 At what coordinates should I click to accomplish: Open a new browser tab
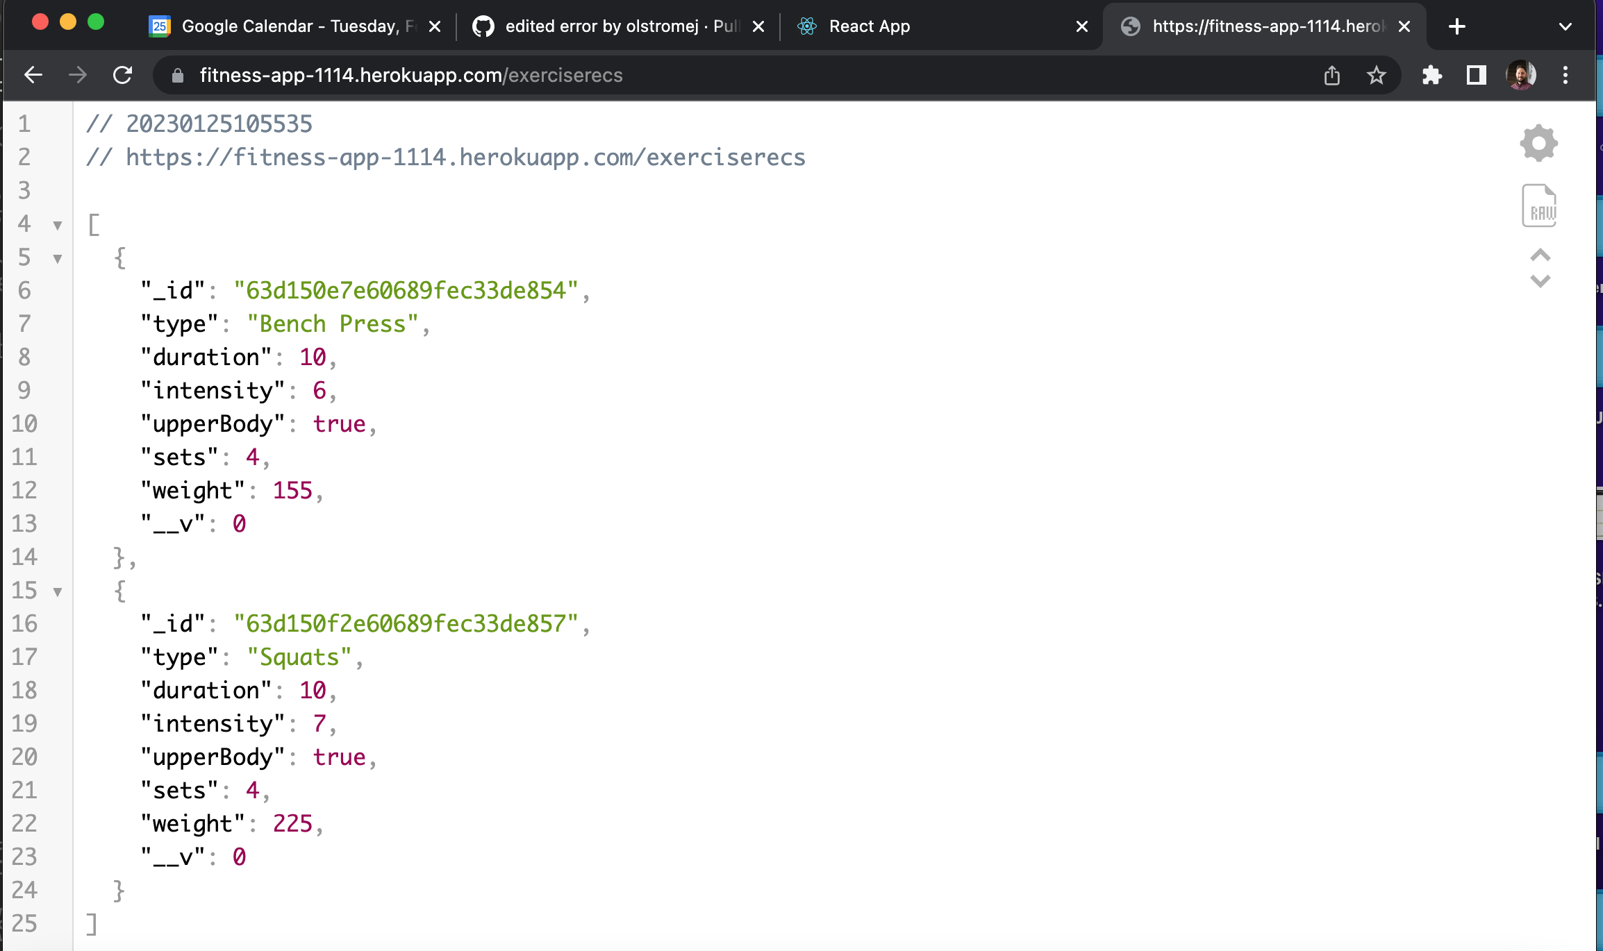point(1457,26)
